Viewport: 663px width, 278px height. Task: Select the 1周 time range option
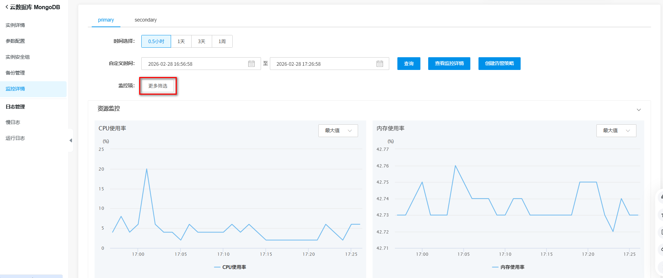[x=222, y=41]
